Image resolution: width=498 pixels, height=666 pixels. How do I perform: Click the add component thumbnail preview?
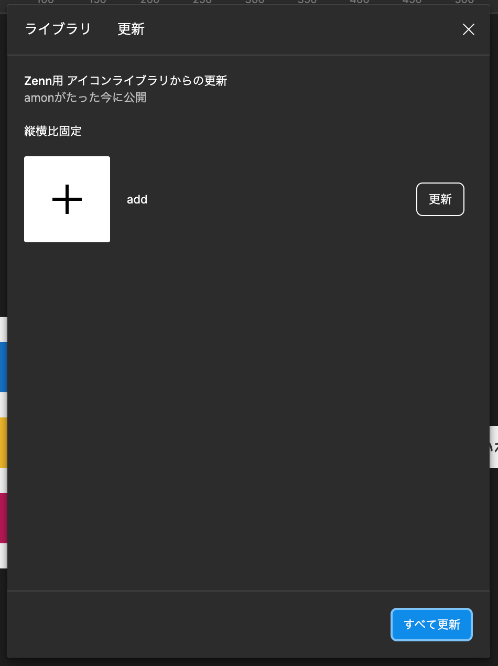click(67, 199)
